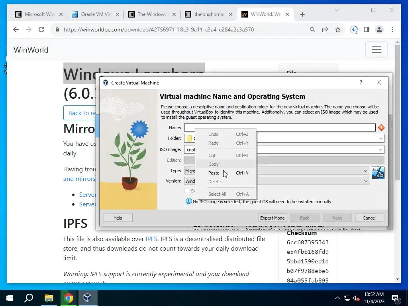This screenshot has width=408, height=306.
Task: Click Expert Mode button
Action: [x=272, y=218]
